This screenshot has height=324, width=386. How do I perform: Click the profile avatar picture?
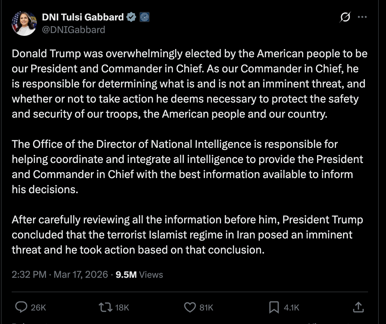point(24,23)
